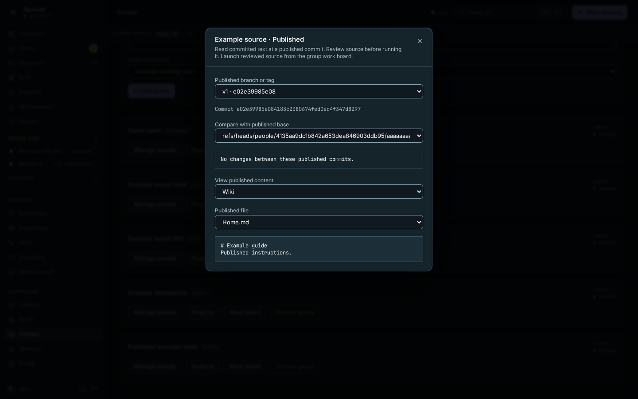This screenshot has height=399, width=638.
Task: Open Work board for Example maintainers
Action: point(245,312)
